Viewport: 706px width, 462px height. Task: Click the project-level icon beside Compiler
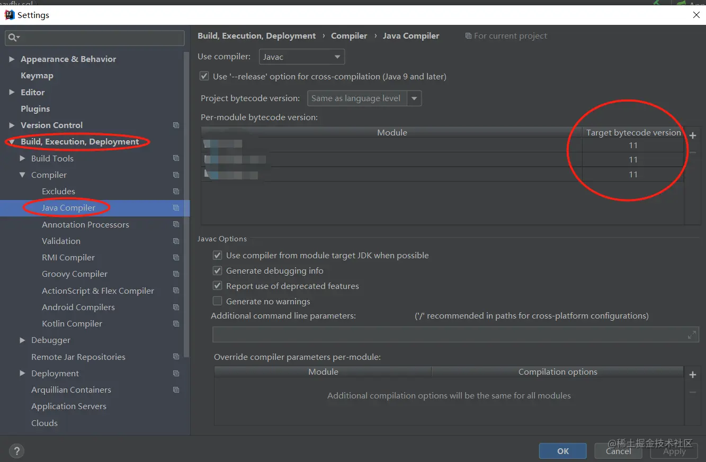176,175
